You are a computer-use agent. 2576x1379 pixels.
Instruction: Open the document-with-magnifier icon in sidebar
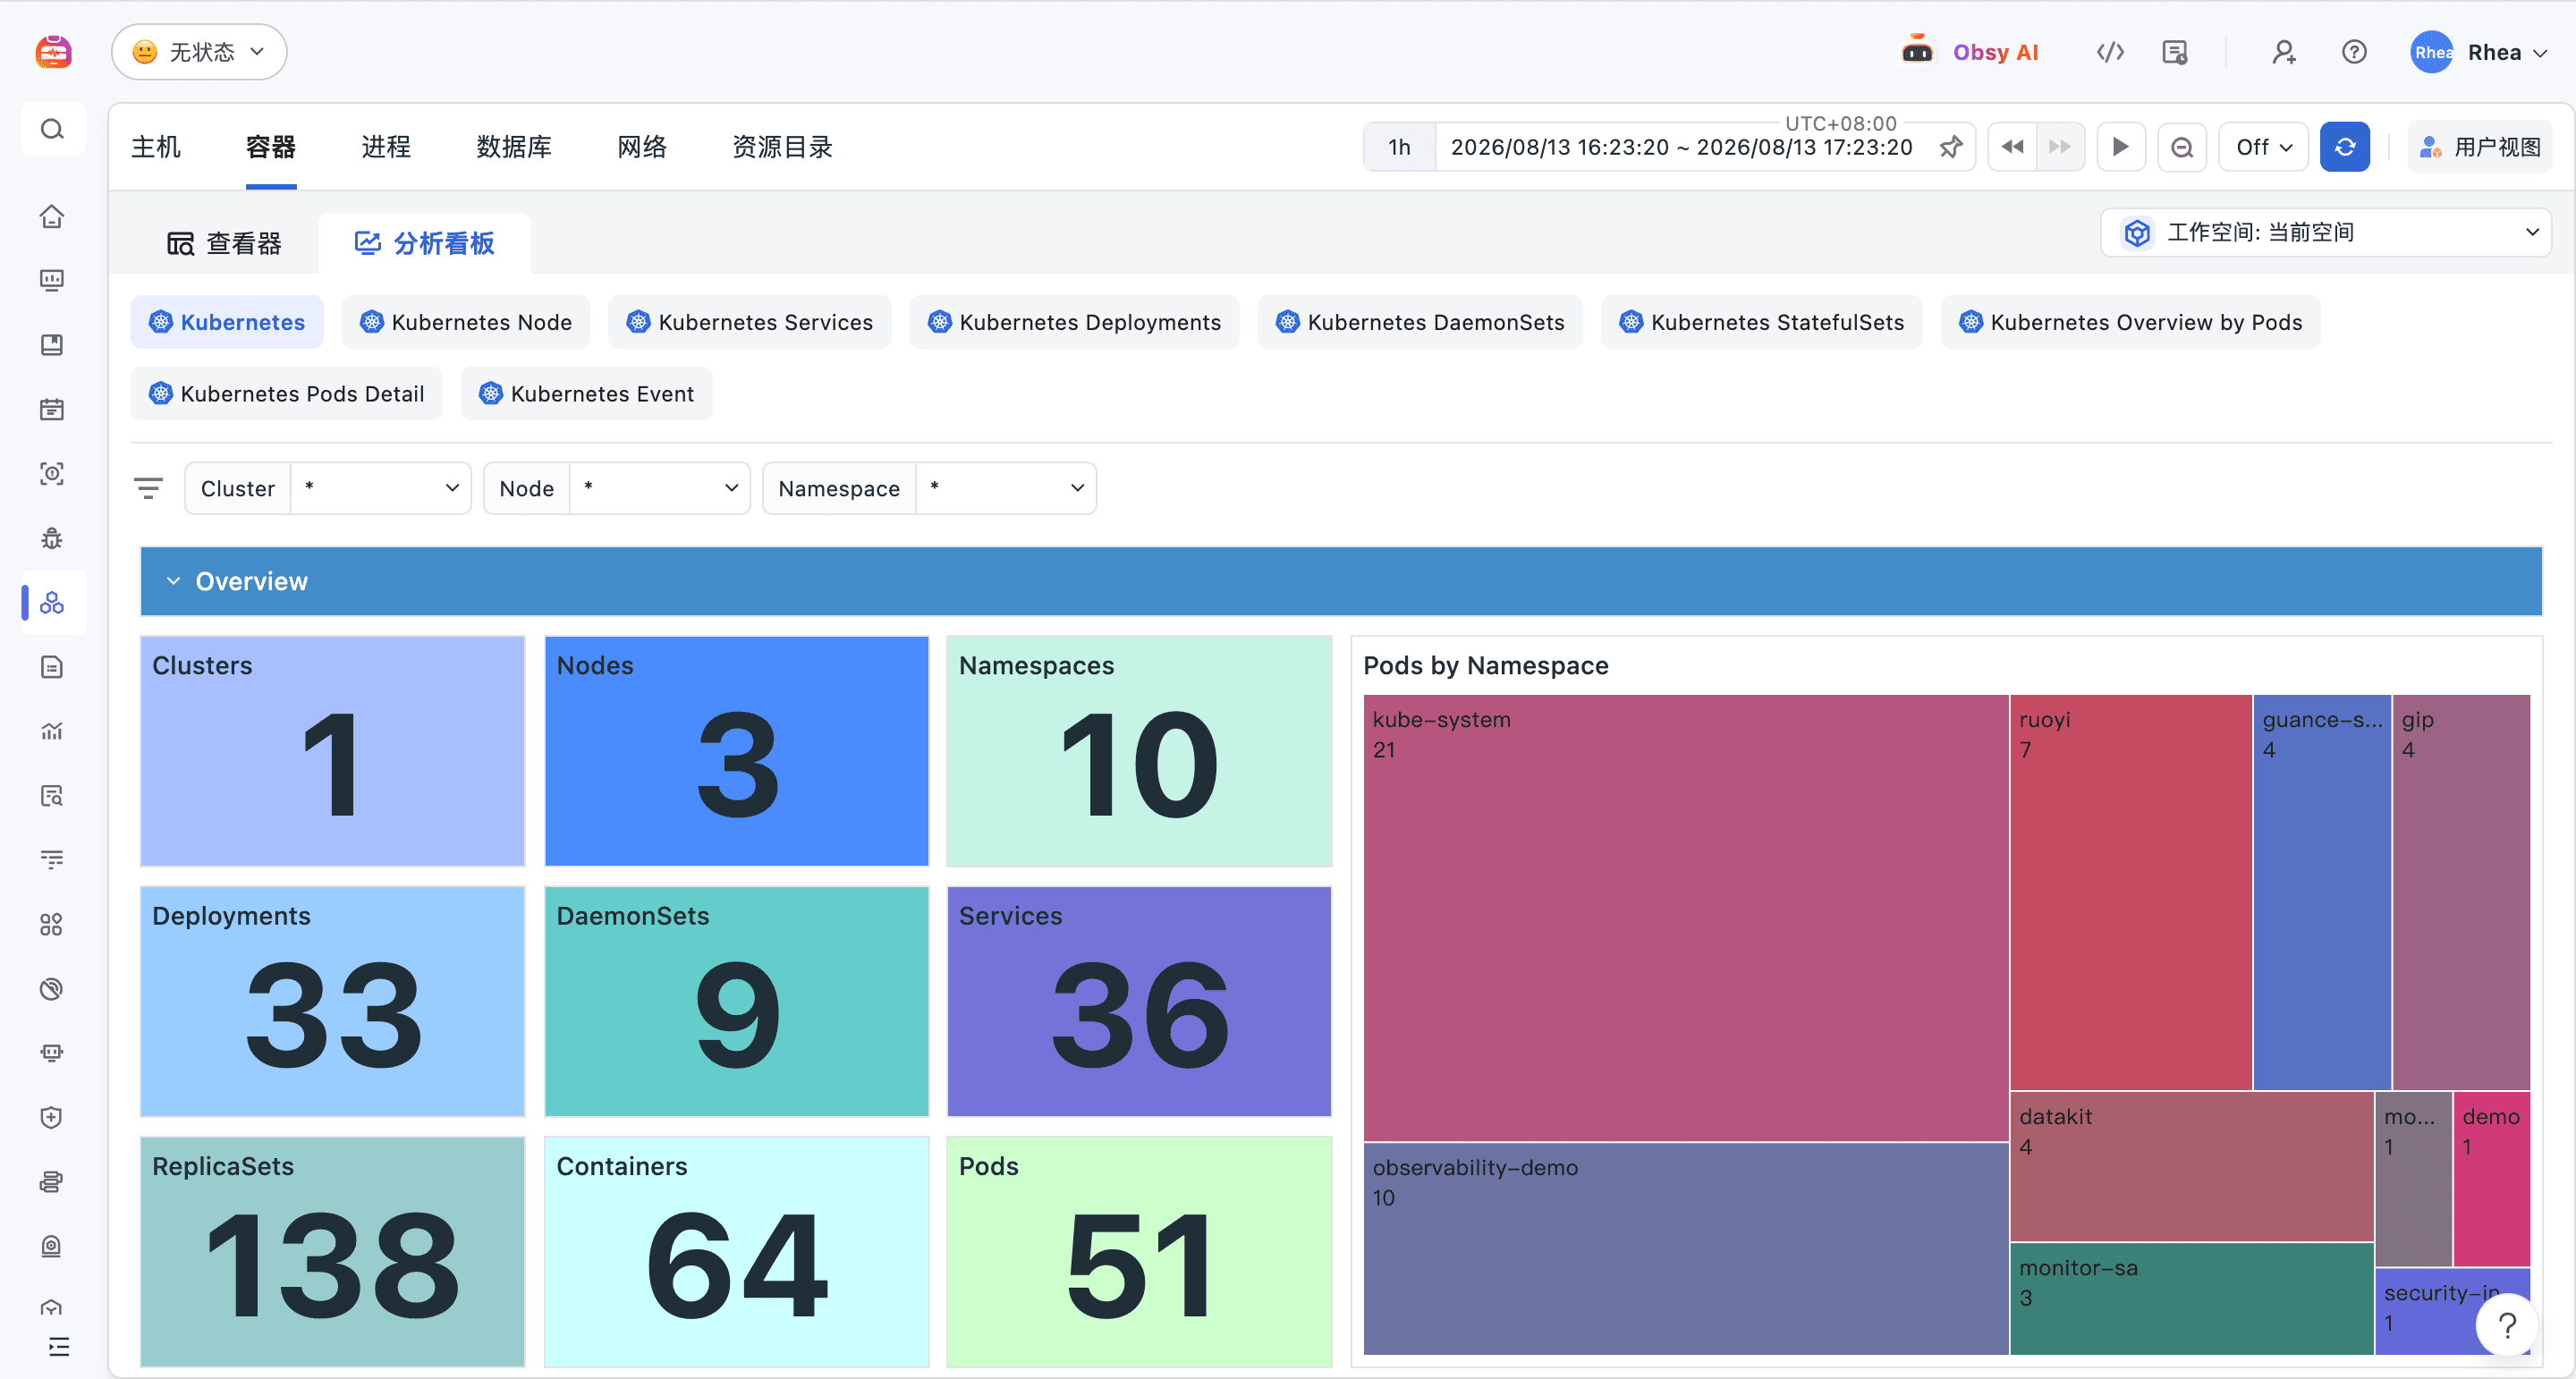tap(52, 796)
